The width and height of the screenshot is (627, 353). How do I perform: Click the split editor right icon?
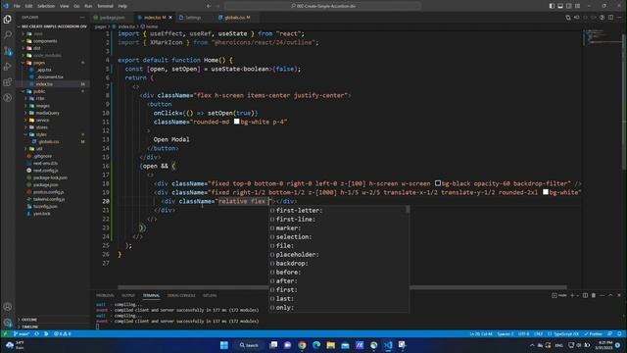[610, 18]
